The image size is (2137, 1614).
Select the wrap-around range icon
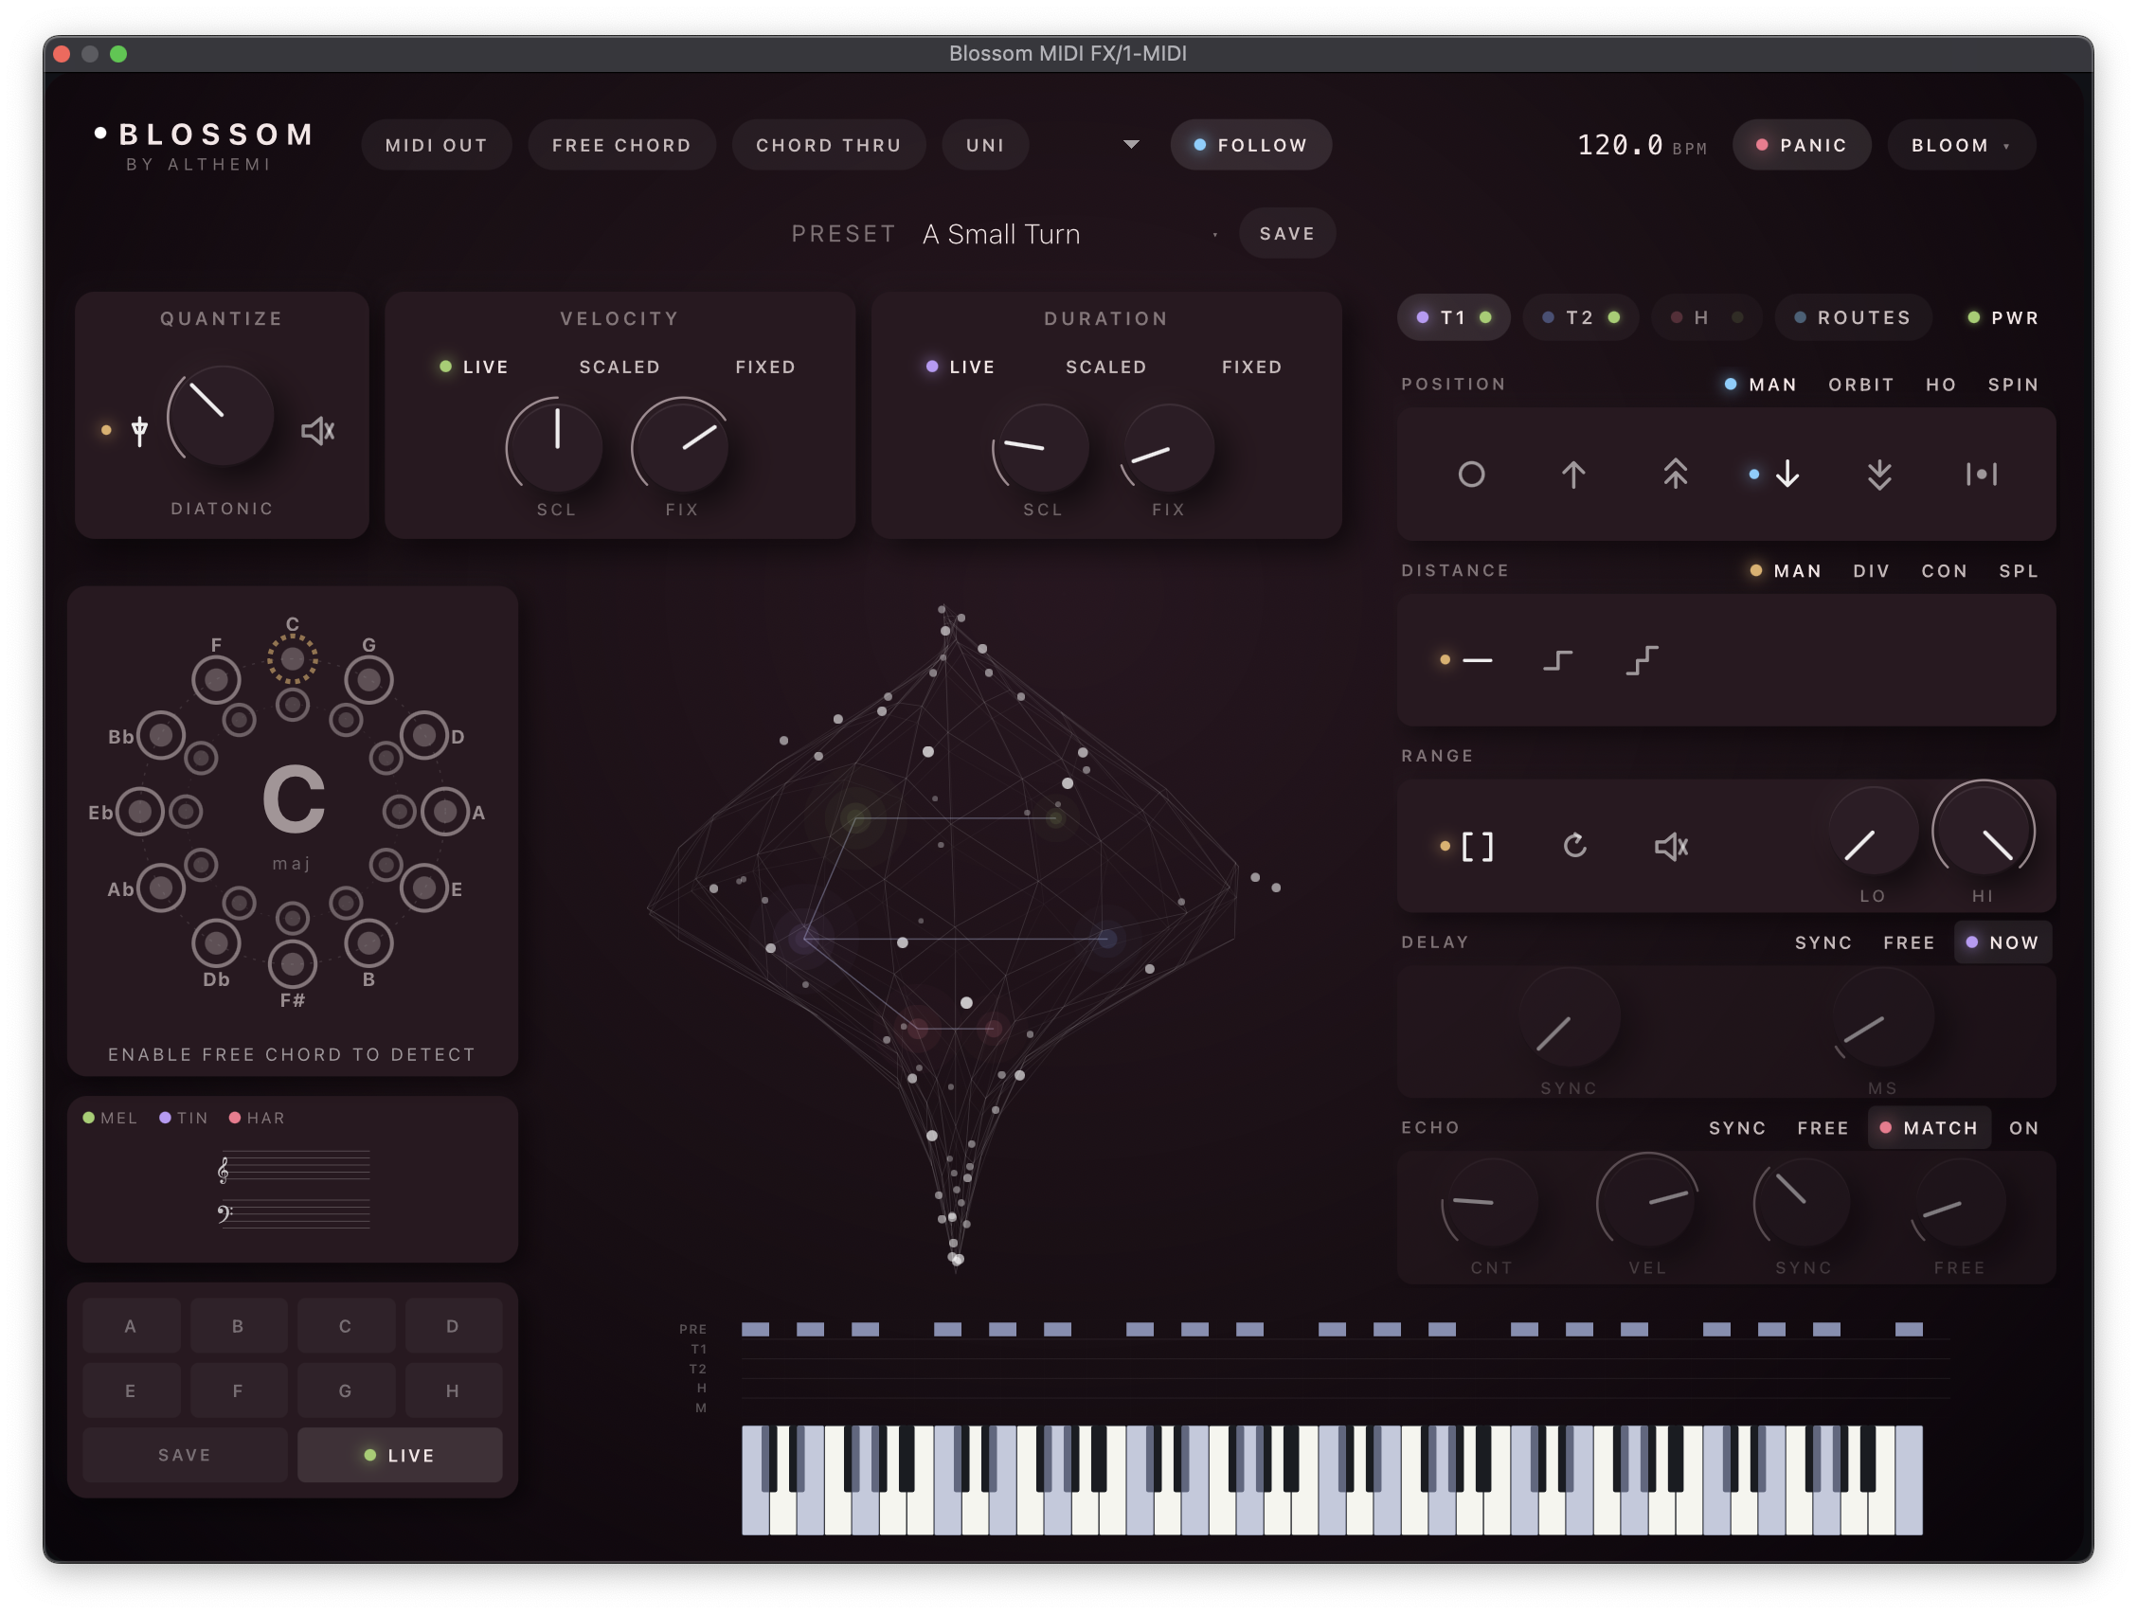click(x=1574, y=846)
